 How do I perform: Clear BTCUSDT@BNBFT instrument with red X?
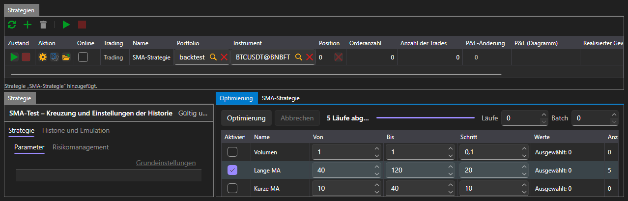(x=310, y=57)
